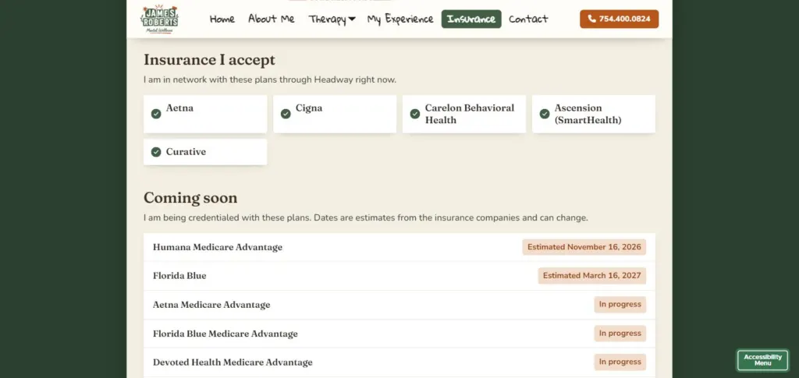This screenshot has height=378, width=799.
Task: Click the Curative checkmark icon
Action: [156, 152]
